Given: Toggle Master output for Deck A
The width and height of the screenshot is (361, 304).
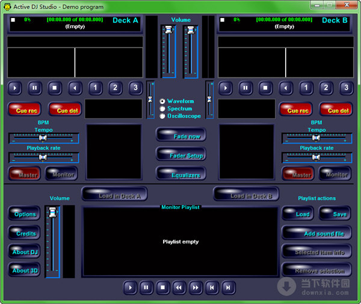Looking at the screenshot, I should pos(25,174).
